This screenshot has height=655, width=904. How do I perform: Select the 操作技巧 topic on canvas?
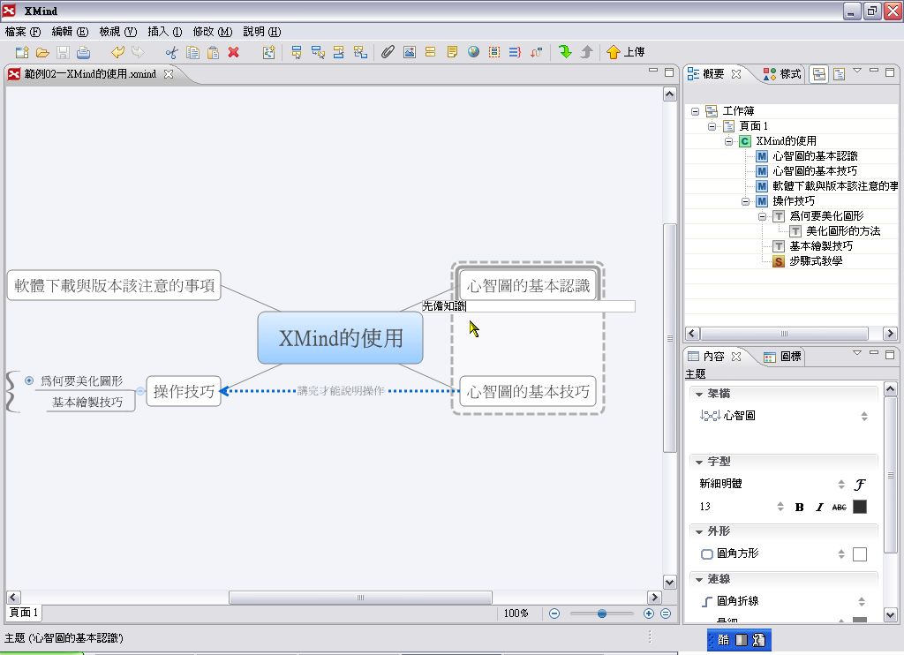[x=184, y=392]
